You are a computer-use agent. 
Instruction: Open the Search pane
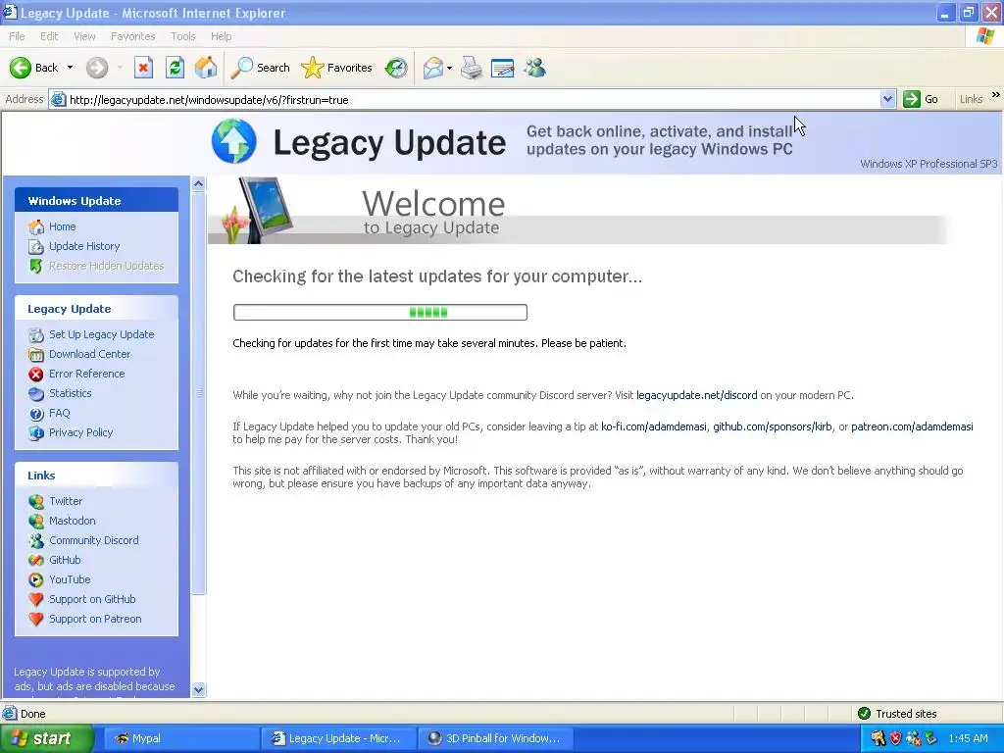click(x=260, y=68)
